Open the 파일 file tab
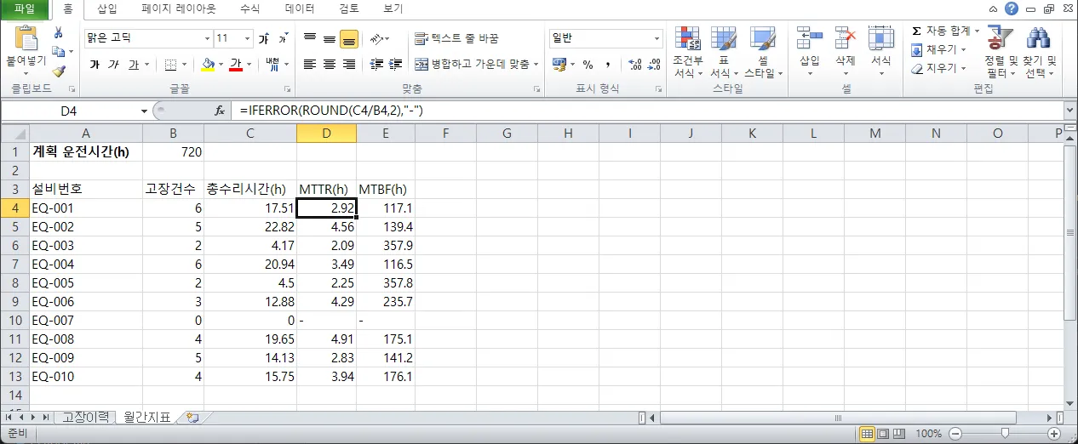The image size is (1078, 444). point(25,9)
